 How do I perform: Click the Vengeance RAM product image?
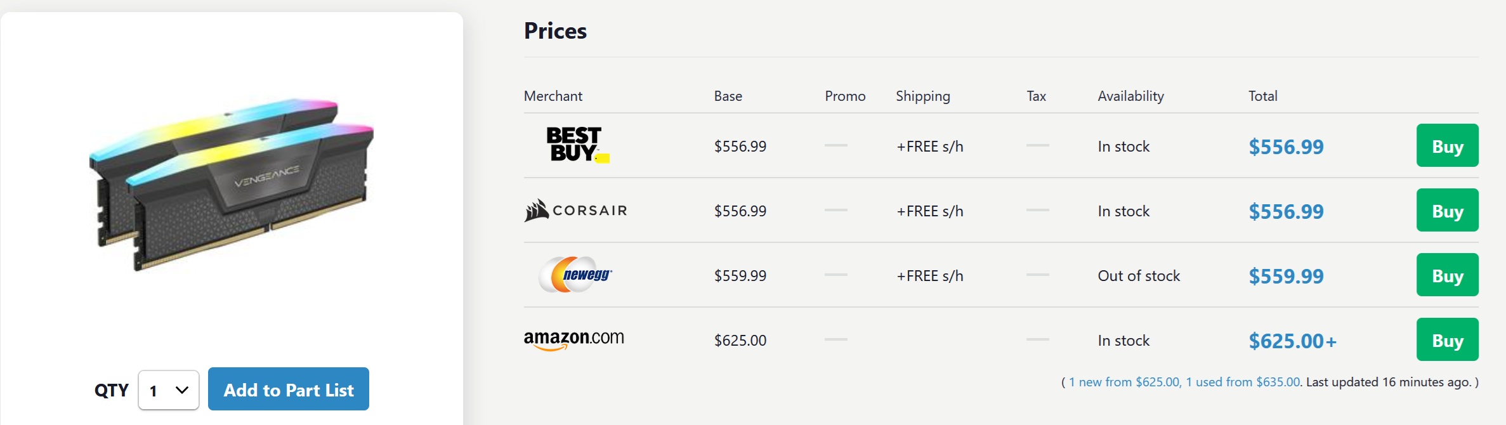point(232,184)
